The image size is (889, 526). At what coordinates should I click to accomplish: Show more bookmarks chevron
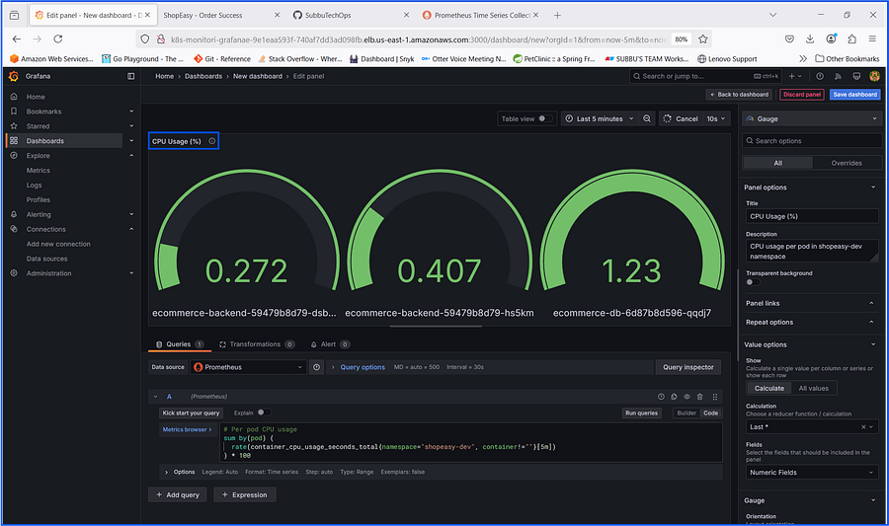coord(803,58)
